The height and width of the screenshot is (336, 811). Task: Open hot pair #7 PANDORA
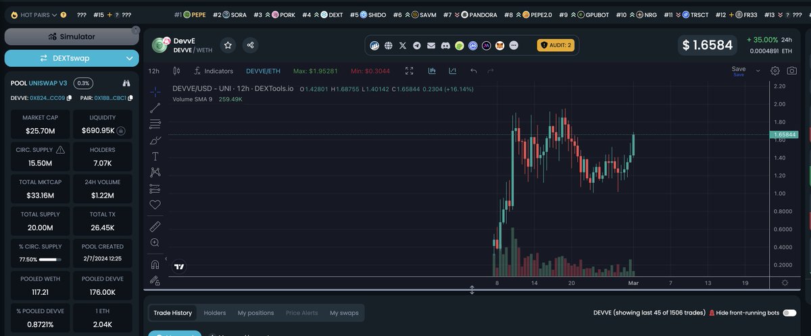pyautogui.click(x=470, y=14)
